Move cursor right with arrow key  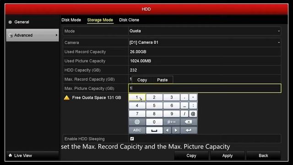click(x=176, y=130)
